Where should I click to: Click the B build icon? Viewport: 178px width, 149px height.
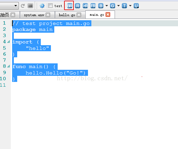pyautogui.click(x=101, y=6)
